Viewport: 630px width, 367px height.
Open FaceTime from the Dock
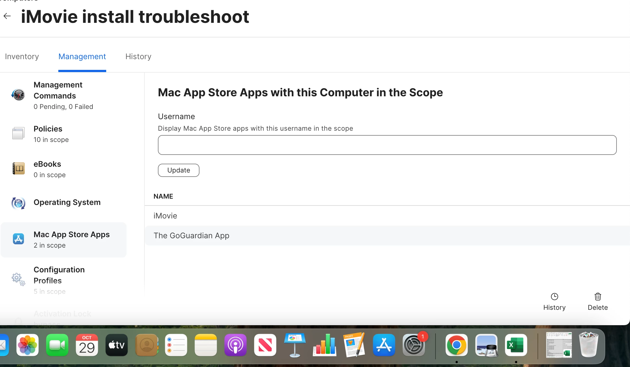[x=57, y=345]
